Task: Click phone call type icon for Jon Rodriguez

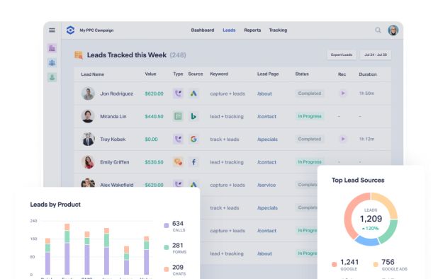Action: click(178, 93)
